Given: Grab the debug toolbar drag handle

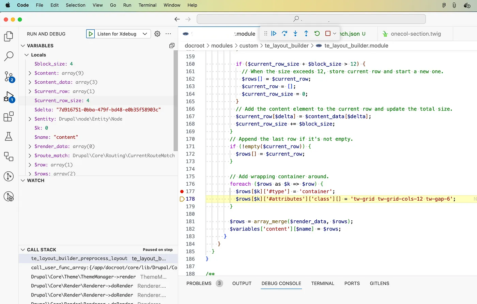Looking at the screenshot, I should point(266,33).
